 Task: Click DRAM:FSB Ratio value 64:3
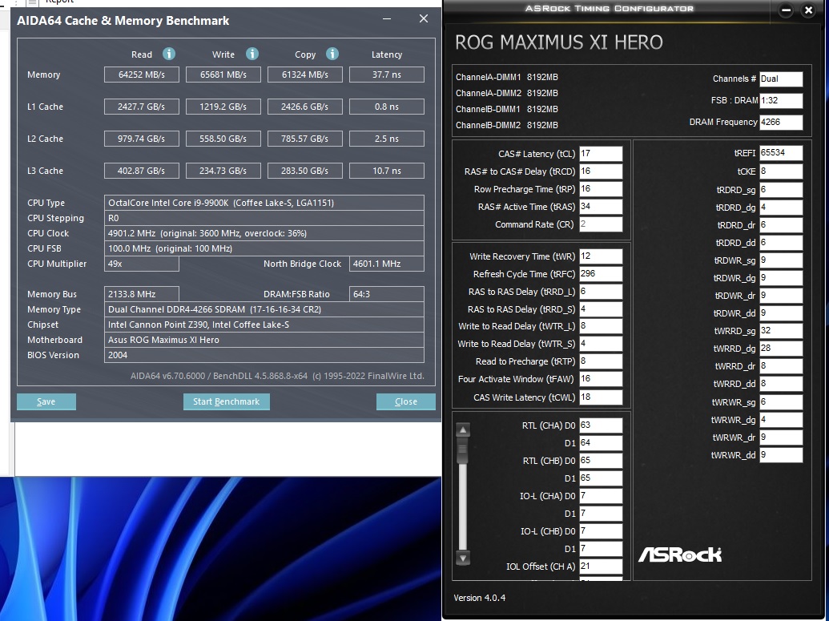click(x=387, y=294)
